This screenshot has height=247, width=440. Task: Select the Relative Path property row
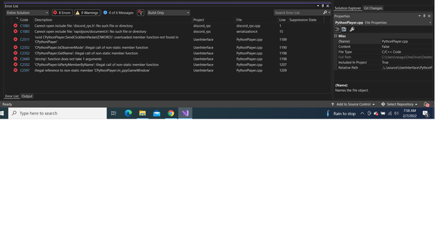(x=384, y=68)
